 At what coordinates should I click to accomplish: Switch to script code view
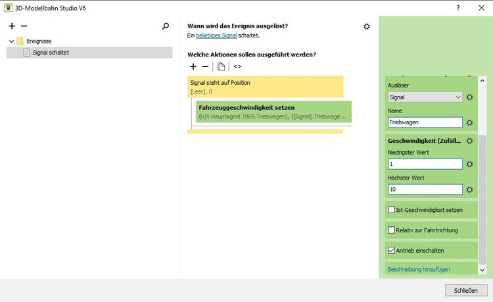(237, 66)
